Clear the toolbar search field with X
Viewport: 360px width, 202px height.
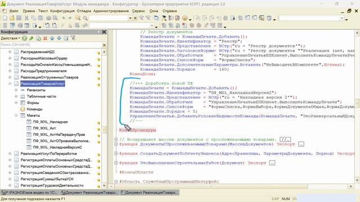coord(135,18)
